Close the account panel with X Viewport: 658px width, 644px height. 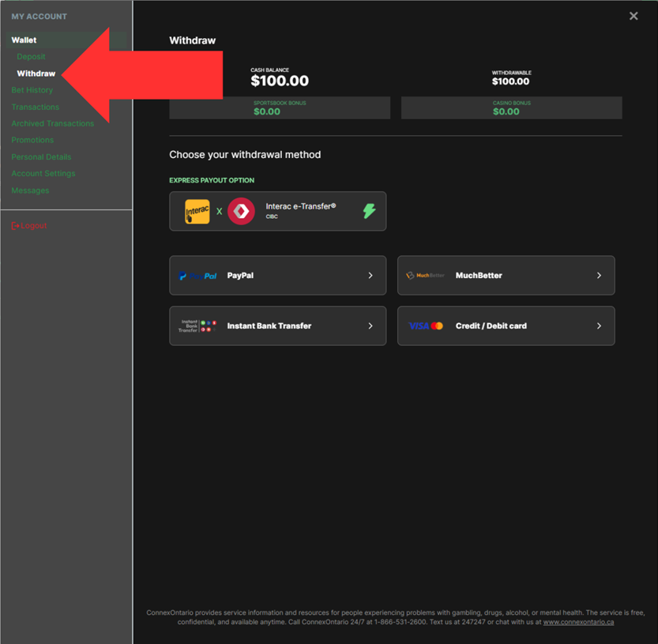tap(634, 16)
